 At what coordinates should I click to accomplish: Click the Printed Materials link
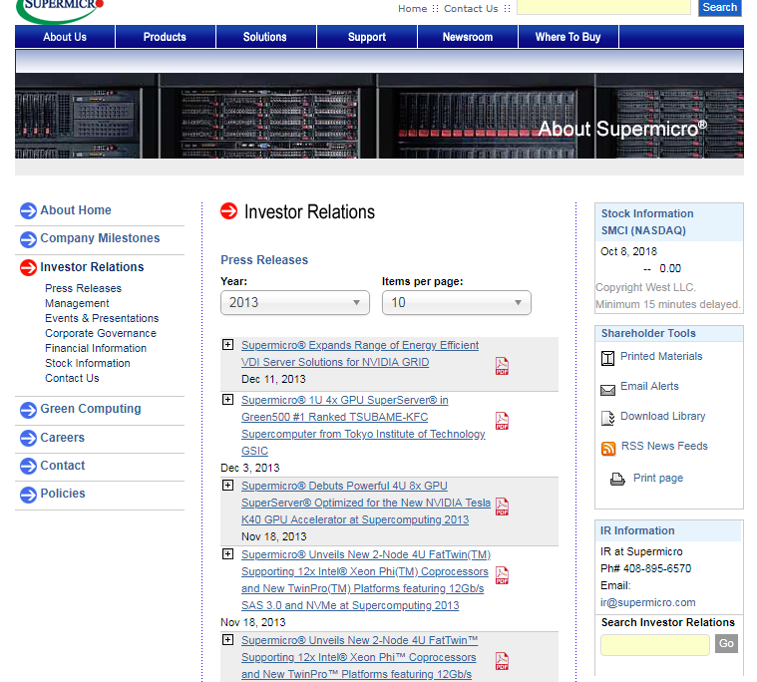pos(661,356)
